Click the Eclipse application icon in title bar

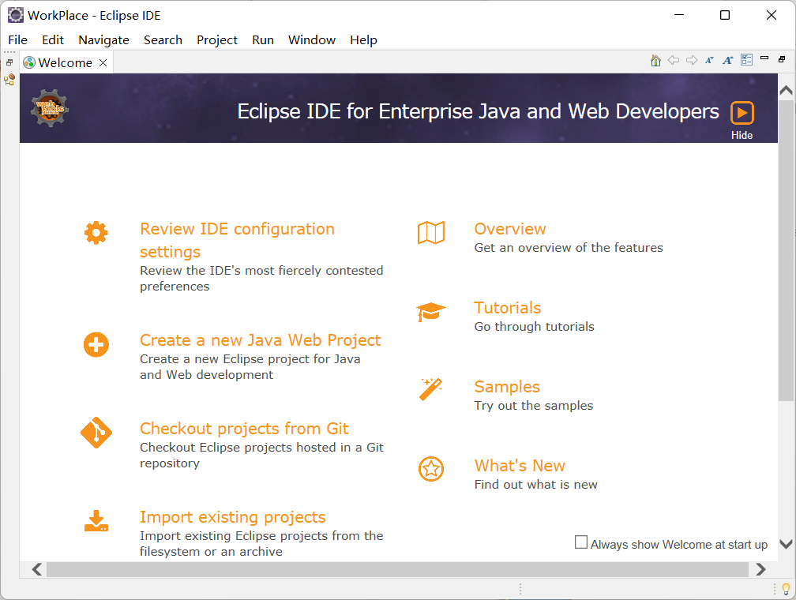[x=15, y=15]
